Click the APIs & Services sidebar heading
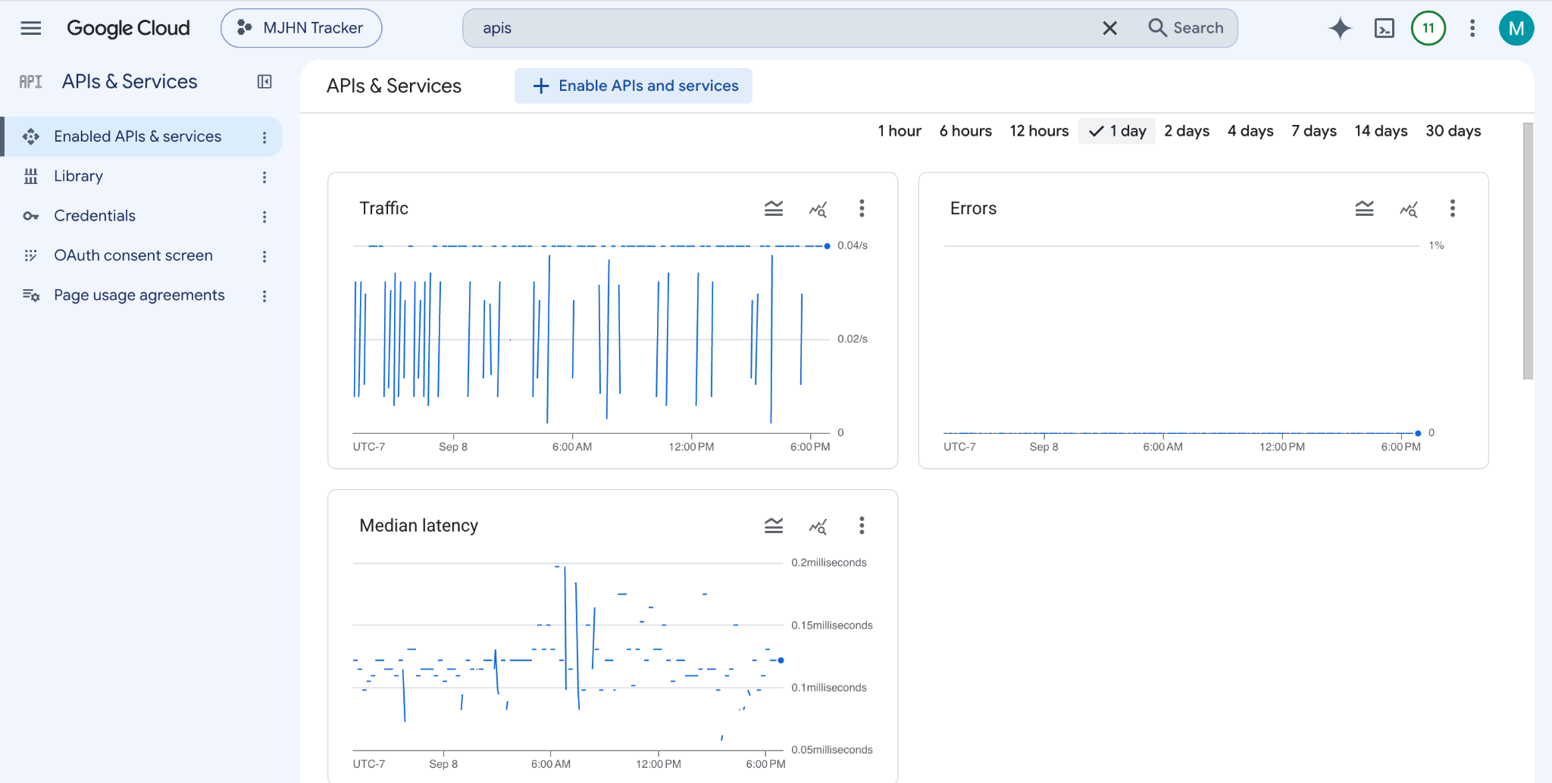Viewport: 1552px width, 783px height. [x=130, y=82]
